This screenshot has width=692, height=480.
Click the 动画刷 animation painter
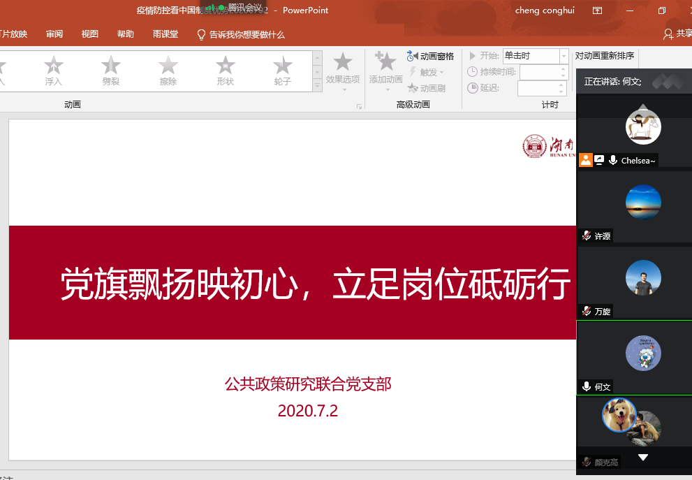coord(427,88)
